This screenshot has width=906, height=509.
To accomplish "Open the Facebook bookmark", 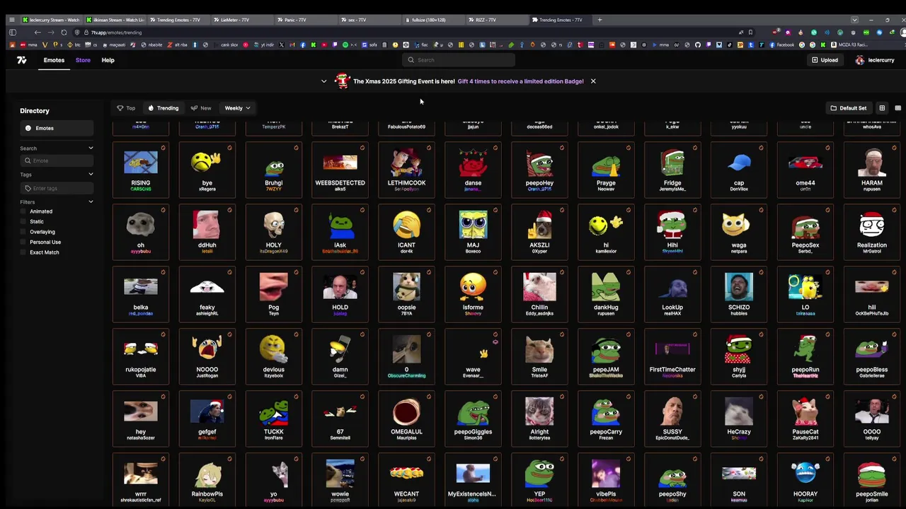I will 781,45.
